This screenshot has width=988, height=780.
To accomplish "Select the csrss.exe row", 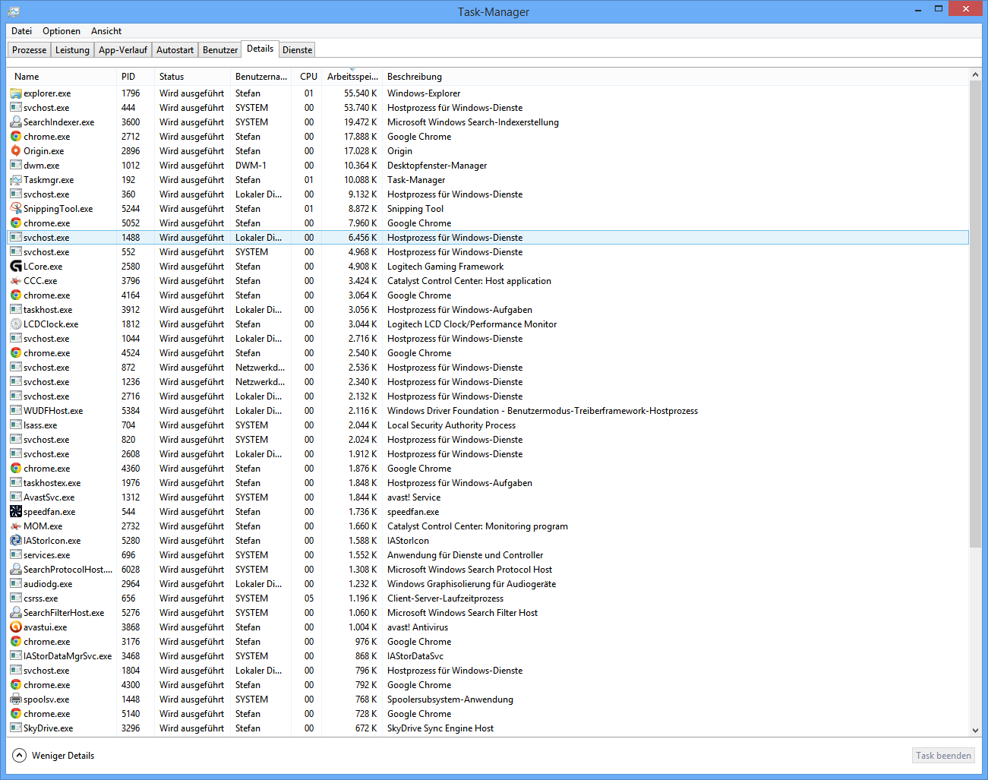I will (488, 598).
